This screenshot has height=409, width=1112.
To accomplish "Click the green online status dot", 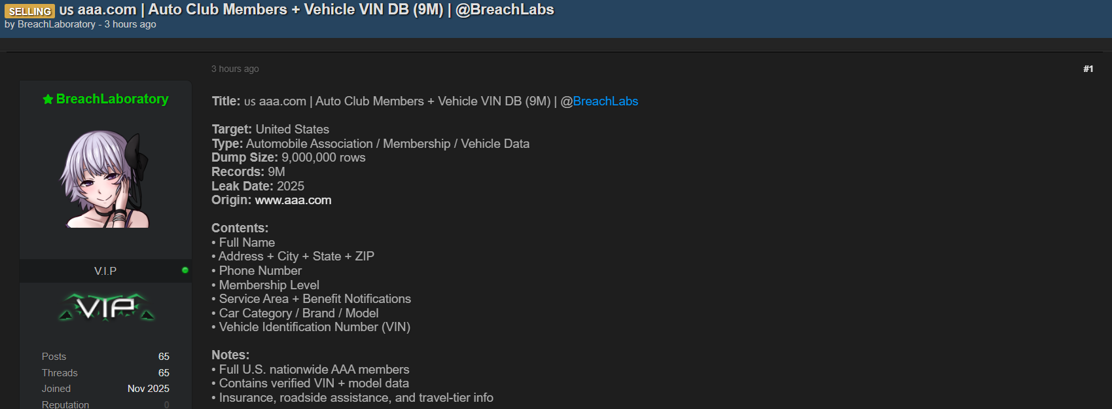I will [x=185, y=270].
